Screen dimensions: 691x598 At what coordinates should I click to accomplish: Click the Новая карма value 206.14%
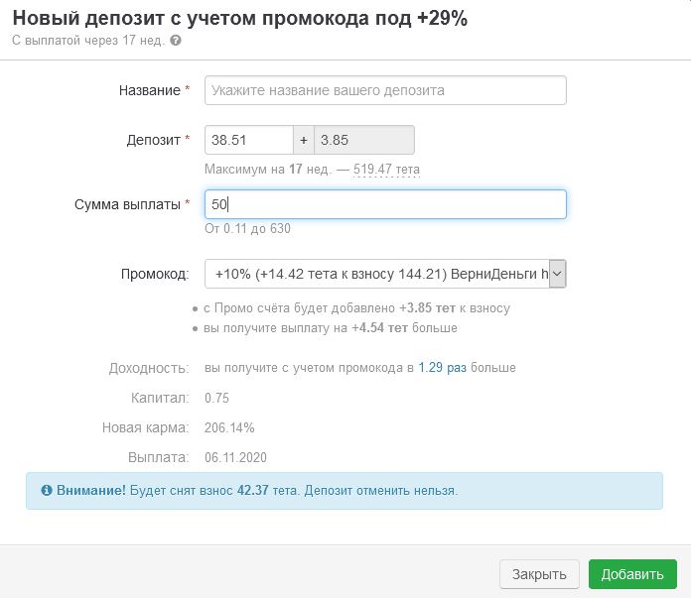229,427
